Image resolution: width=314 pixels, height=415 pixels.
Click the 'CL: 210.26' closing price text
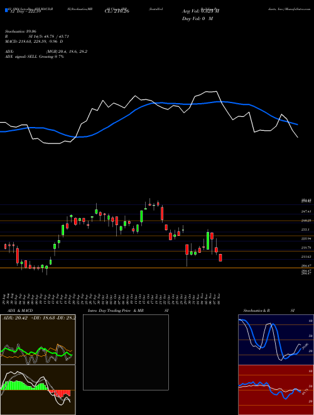tap(117, 11)
